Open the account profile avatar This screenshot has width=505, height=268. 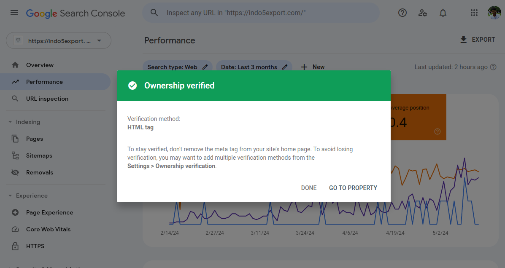click(x=494, y=13)
